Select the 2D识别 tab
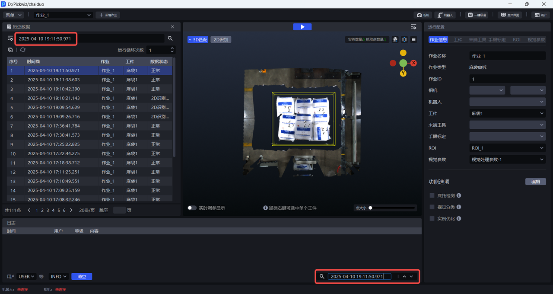The width and height of the screenshot is (553, 294). coord(221,39)
